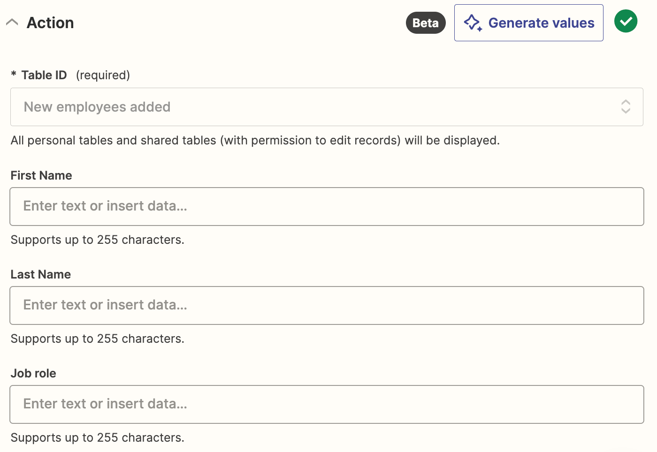Click the required asterisk beside Table ID
Screen dimensions: 657x452
click(14, 75)
